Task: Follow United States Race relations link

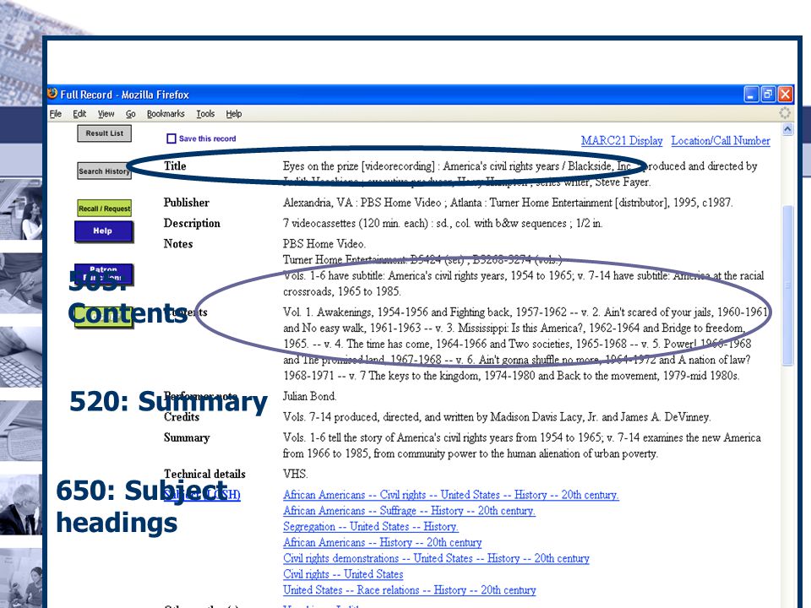Action: pos(409,590)
